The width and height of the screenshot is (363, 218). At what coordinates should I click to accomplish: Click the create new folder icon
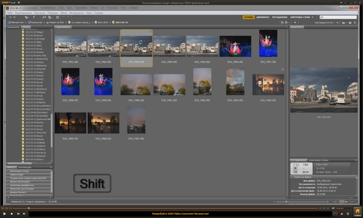(350, 22)
